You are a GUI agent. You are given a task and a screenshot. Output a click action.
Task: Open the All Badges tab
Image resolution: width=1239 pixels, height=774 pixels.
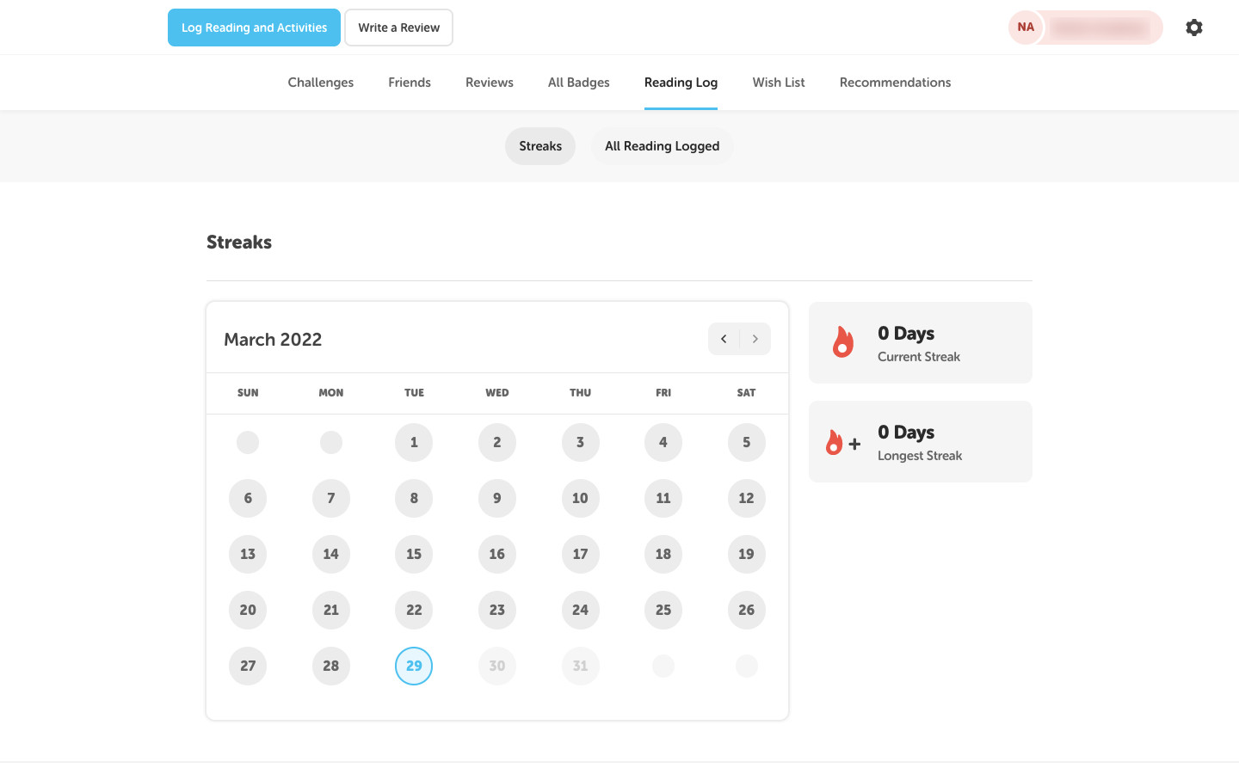579,83
